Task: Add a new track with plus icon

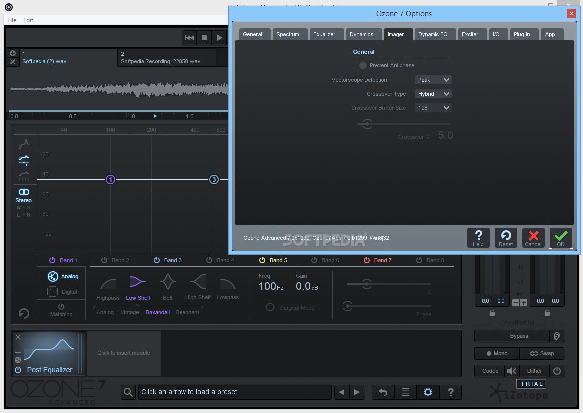Action: [x=12, y=53]
